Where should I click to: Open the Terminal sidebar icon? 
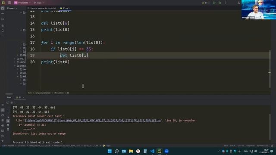click(x=3, y=131)
